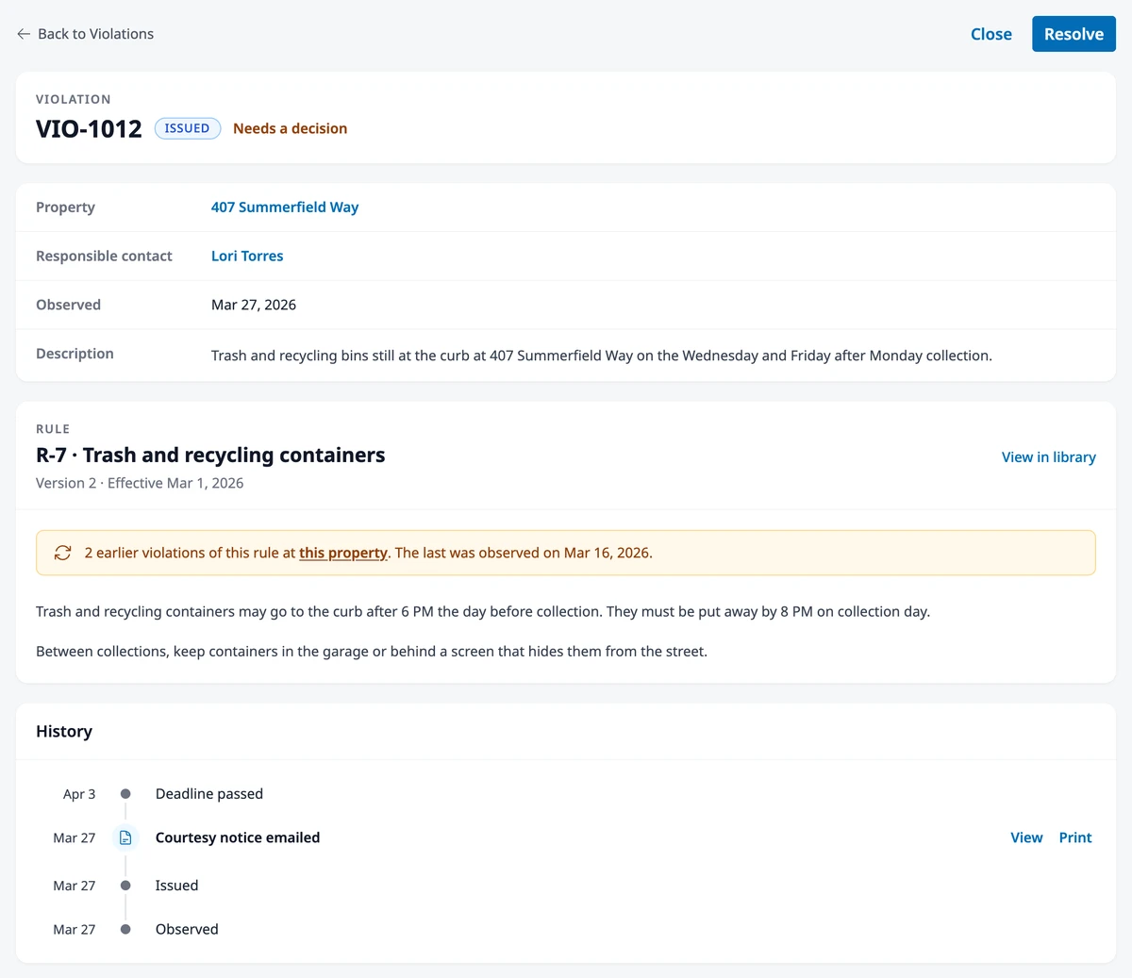Image resolution: width=1132 pixels, height=978 pixels.
Task: Click the document icon beside Courtesy notice
Action: [x=125, y=837]
